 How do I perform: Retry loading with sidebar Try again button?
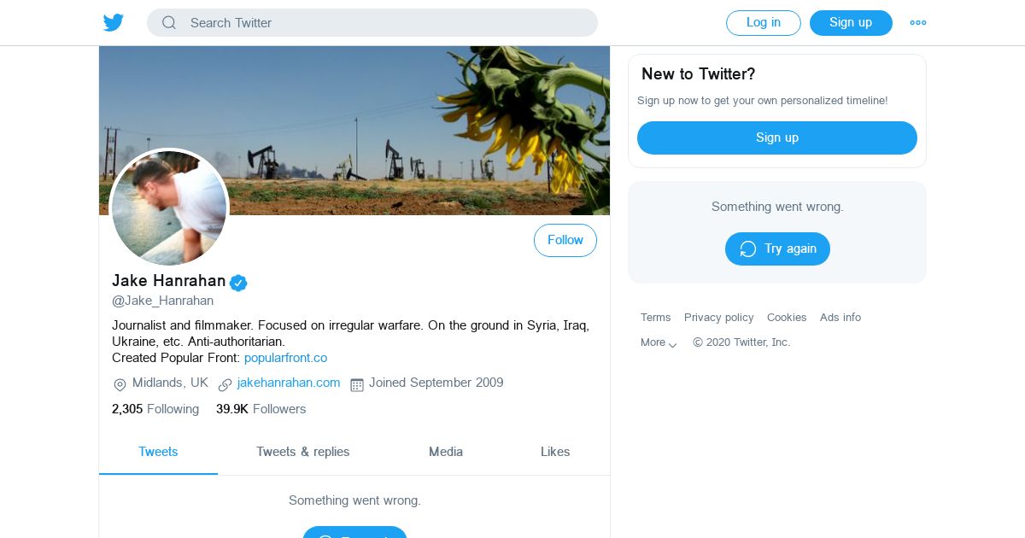pyautogui.click(x=776, y=249)
